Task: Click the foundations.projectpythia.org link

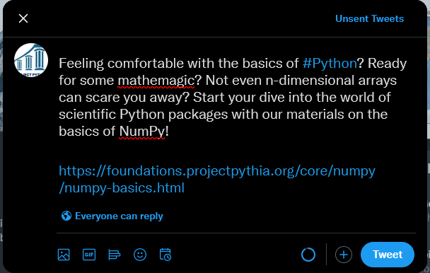Action: [217, 171]
